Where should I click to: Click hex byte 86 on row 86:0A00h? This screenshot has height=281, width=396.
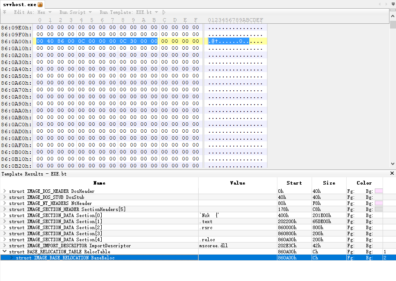[x=61, y=41]
